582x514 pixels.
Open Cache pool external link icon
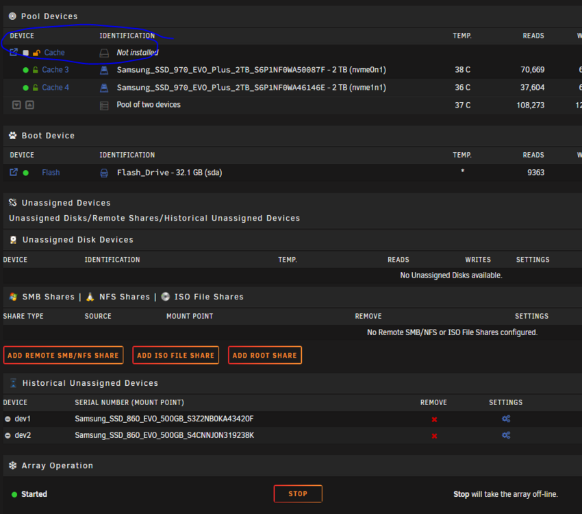14,52
